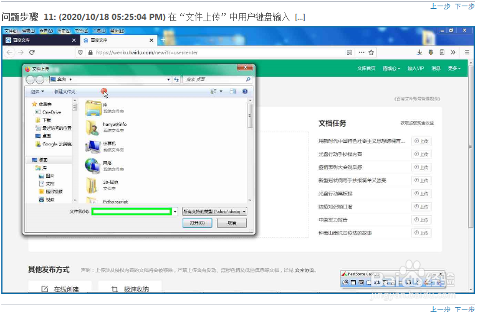Click the change view icon in dialog toolbar
This screenshot has width=483, height=312.
pyautogui.click(x=213, y=91)
